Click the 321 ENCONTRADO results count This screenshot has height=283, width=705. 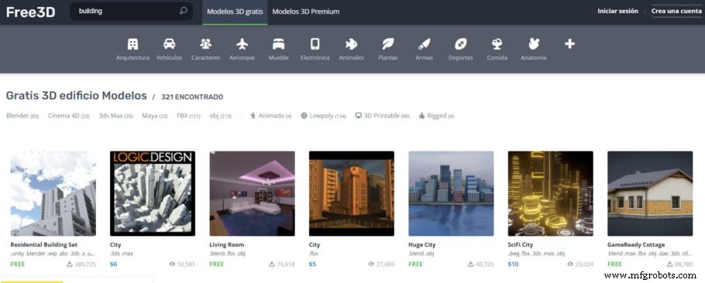click(192, 97)
